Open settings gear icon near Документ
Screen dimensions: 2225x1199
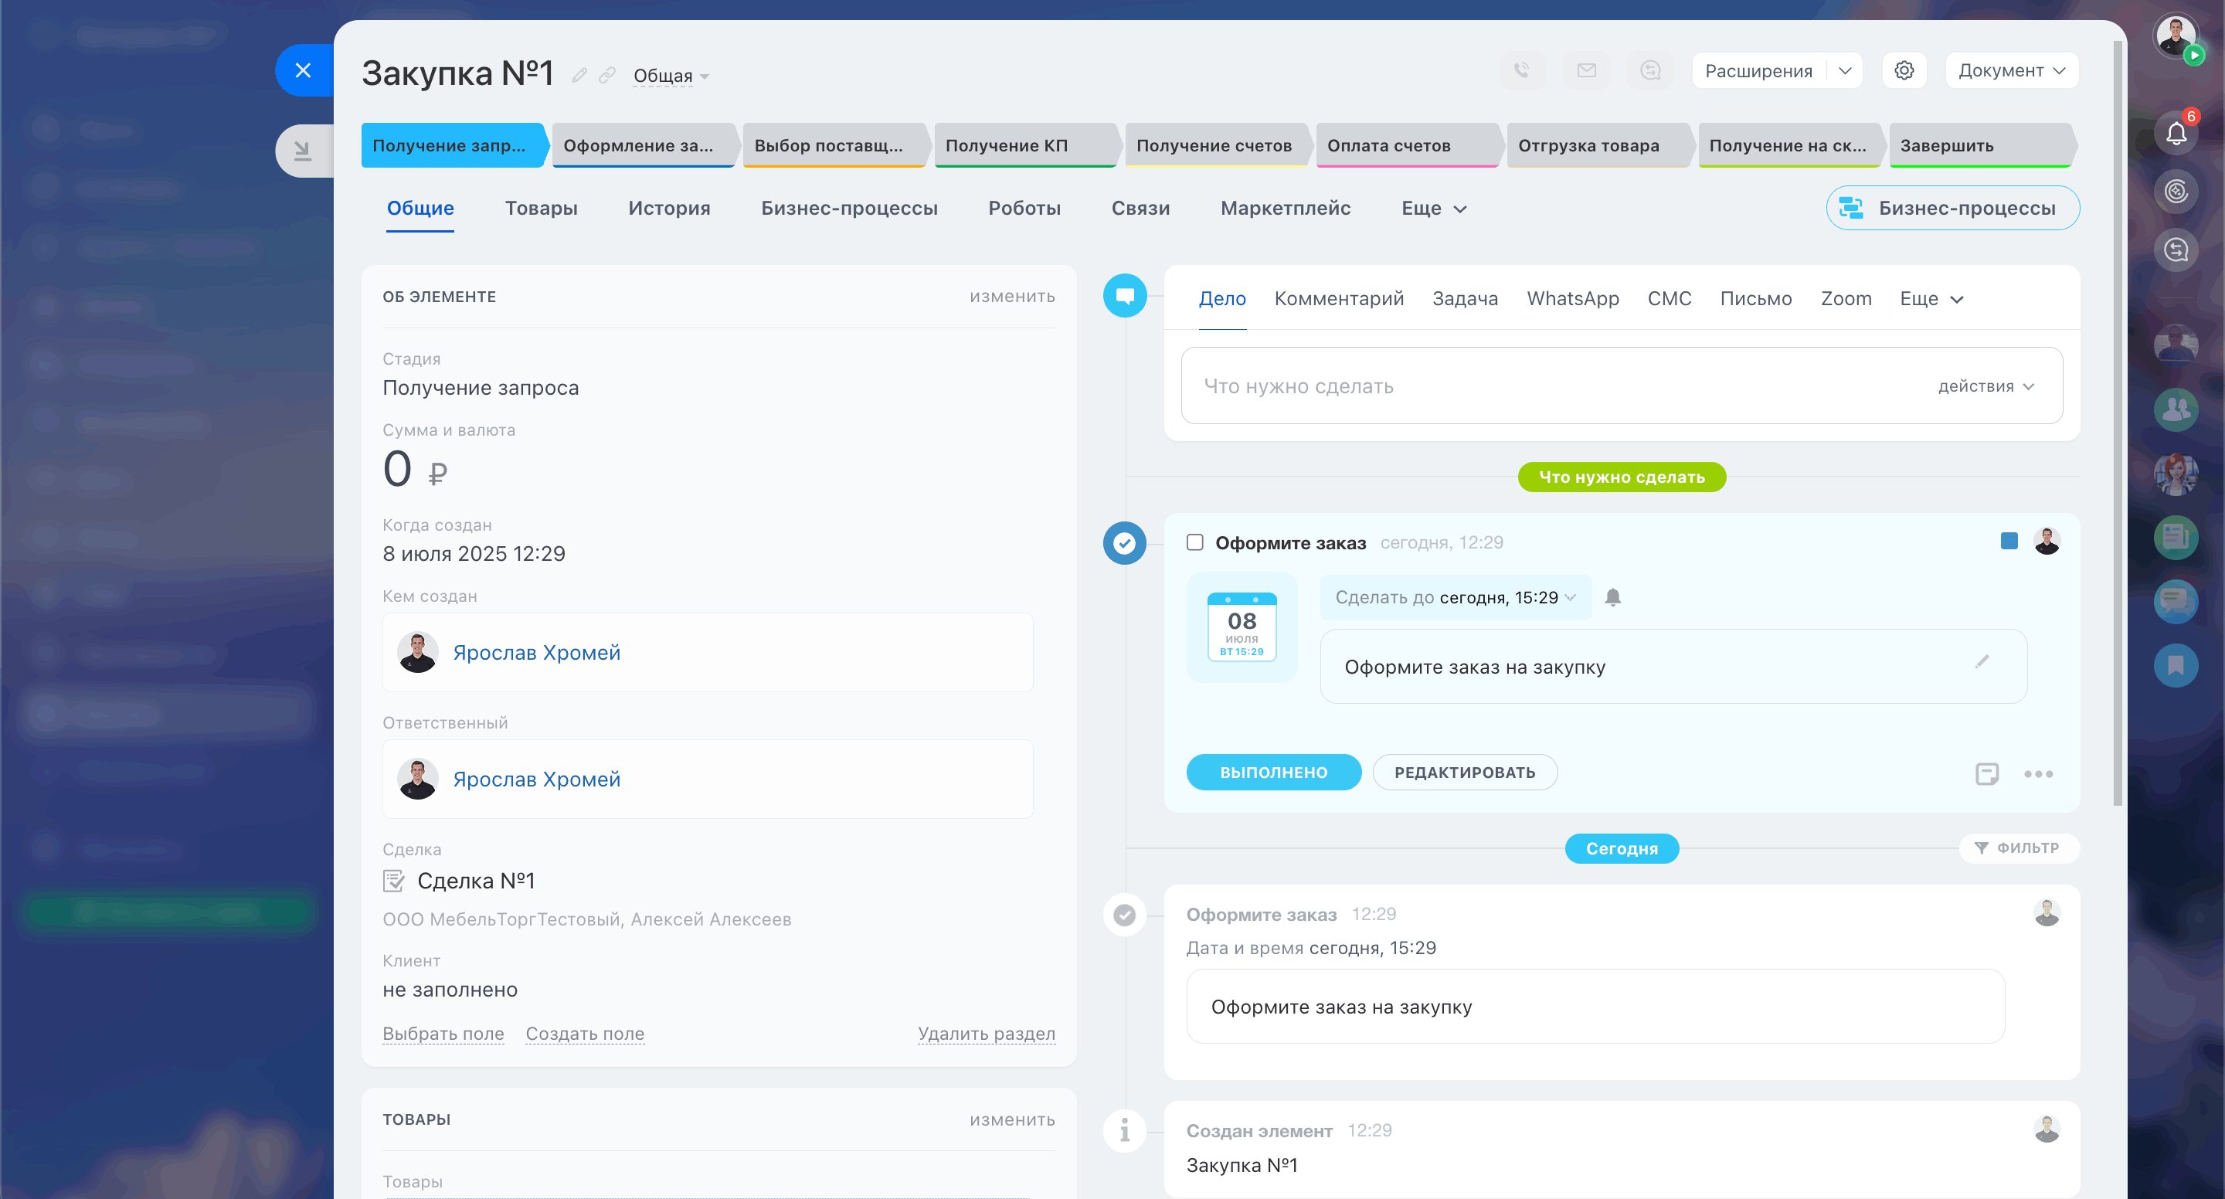[1904, 70]
